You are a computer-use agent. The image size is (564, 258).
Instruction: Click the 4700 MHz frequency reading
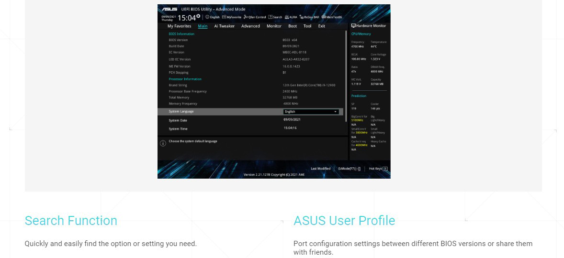pos(358,47)
